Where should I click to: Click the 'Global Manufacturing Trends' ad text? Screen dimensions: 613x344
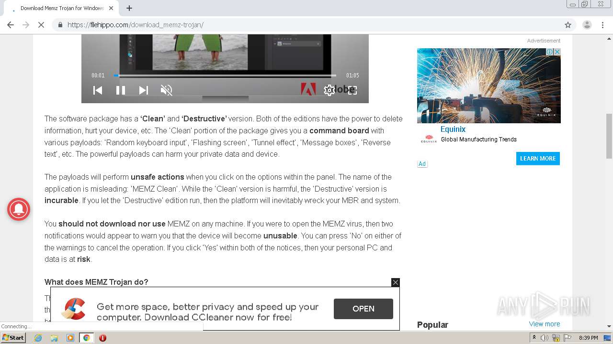(x=479, y=140)
